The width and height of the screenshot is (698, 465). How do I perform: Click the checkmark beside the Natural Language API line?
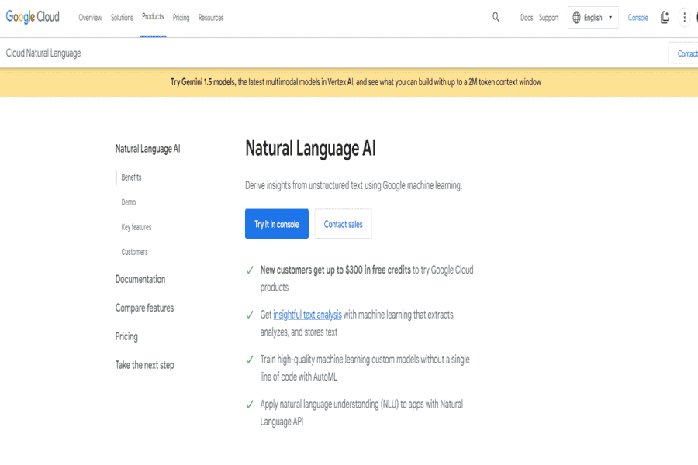pos(250,405)
